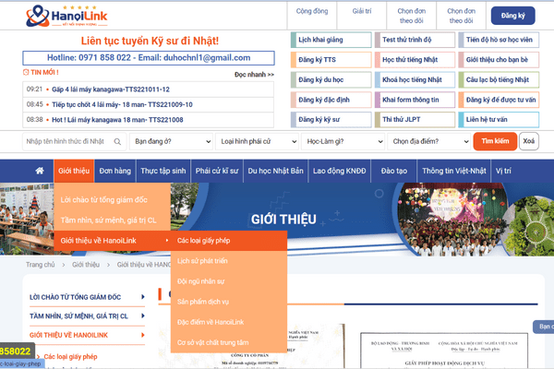
Task: Click the Xoá clear button
Action: pyautogui.click(x=528, y=141)
